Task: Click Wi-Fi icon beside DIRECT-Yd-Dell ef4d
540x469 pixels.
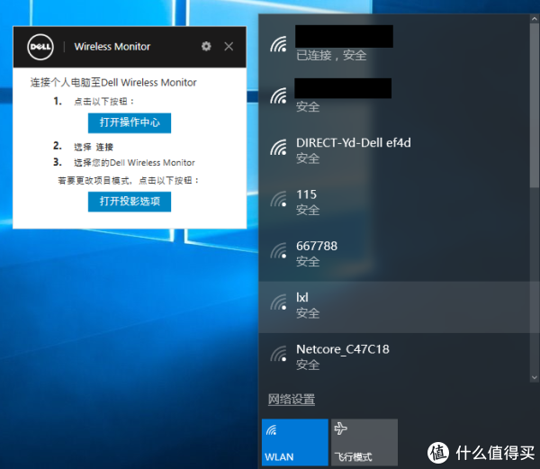Action: click(278, 148)
